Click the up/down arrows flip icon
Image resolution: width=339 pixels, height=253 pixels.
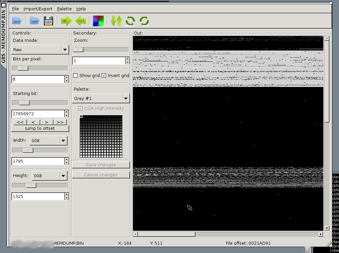(x=116, y=21)
